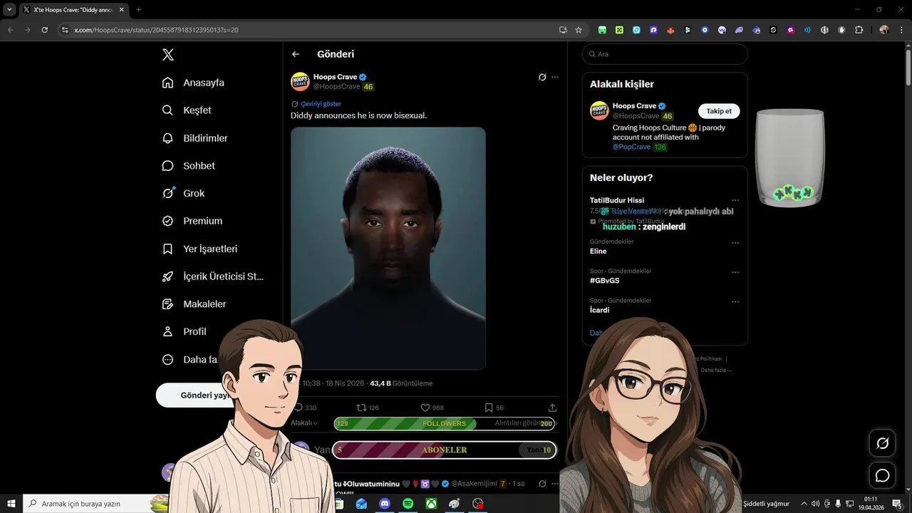912x513 pixels.
Task: Reply to the post (330 comments)
Action: (305, 408)
